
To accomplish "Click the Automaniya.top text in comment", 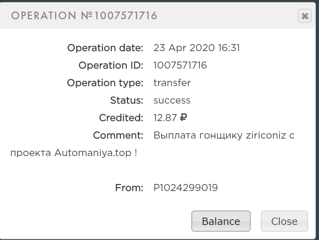I will click(x=92, y=153).
